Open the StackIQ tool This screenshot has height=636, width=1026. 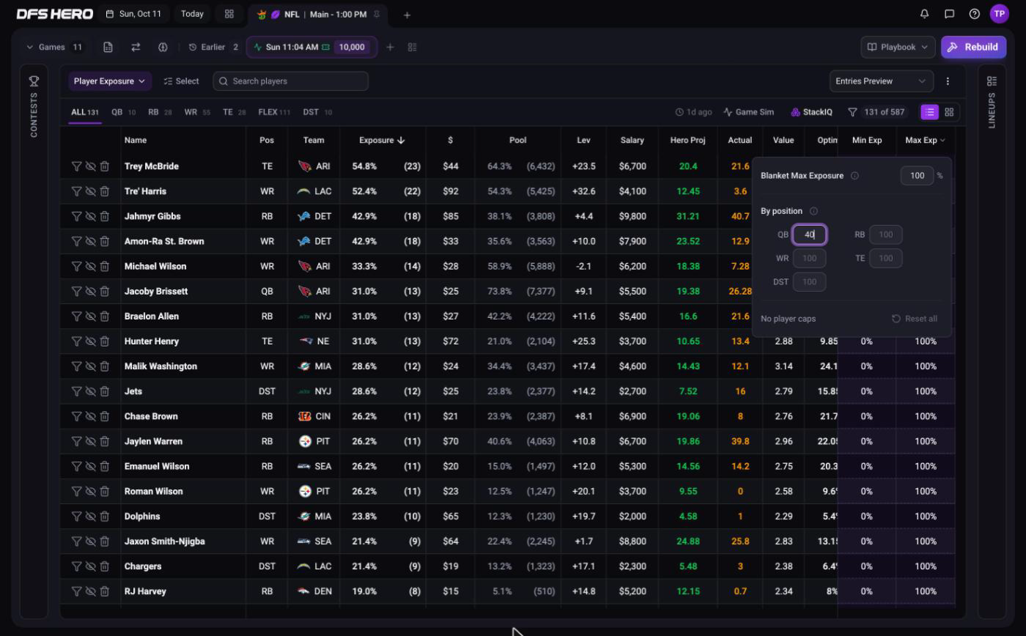click(x=811, y=112)
